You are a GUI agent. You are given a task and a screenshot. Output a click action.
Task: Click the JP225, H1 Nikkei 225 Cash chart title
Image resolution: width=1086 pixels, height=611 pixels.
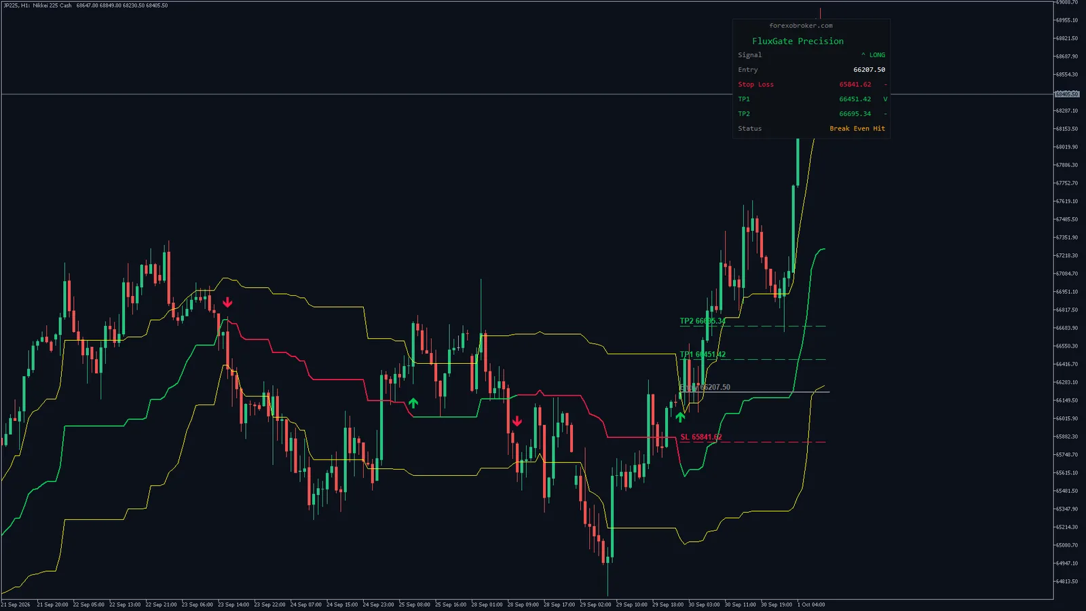coord(37,5)
